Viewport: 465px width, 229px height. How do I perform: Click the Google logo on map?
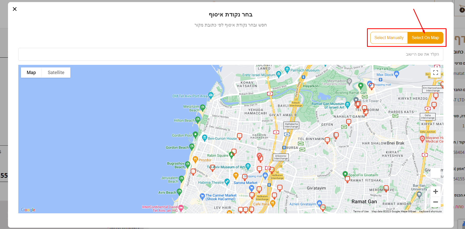[x=28, y=210]
